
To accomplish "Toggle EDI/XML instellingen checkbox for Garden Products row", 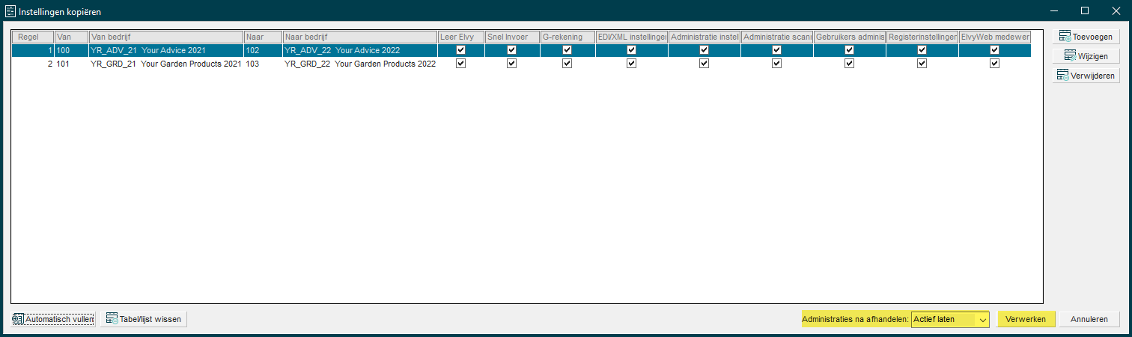I will point(632,64).
